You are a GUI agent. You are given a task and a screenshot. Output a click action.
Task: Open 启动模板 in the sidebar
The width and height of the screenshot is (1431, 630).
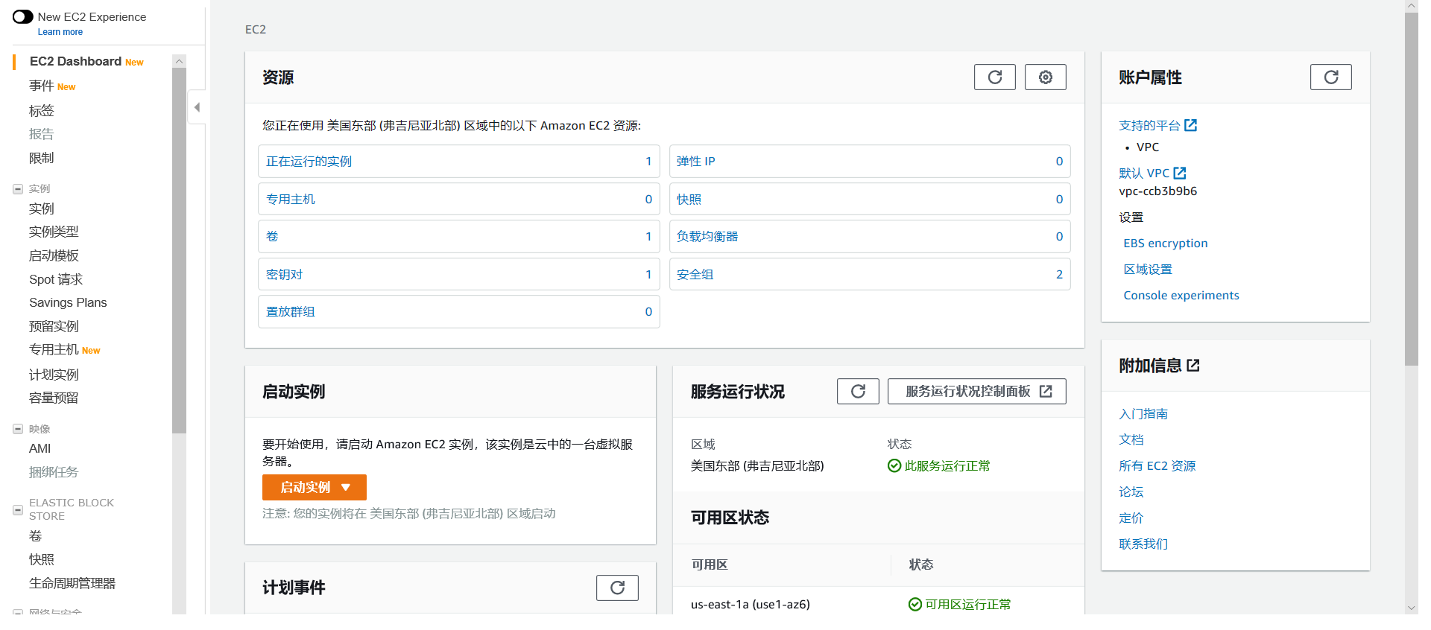click(54, 255)
